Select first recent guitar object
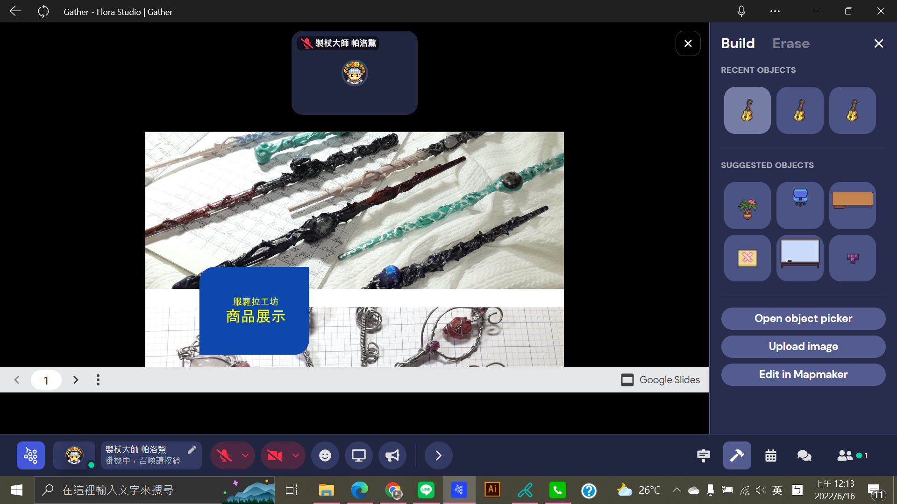 747,110
